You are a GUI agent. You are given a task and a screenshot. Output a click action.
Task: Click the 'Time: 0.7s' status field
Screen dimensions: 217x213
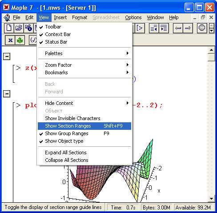[123, 207]
